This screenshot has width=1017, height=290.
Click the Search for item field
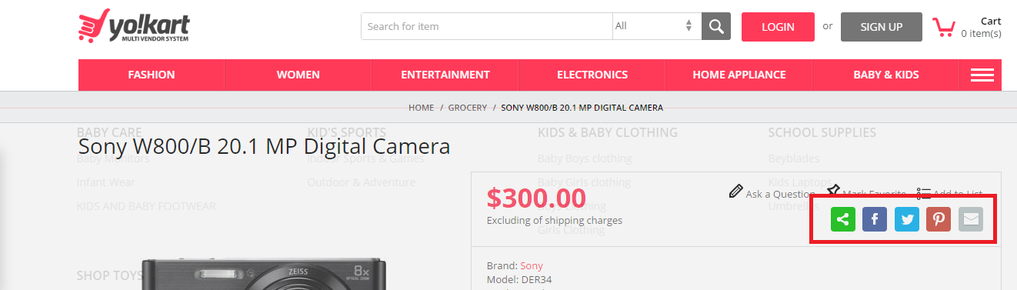(487, 26)
